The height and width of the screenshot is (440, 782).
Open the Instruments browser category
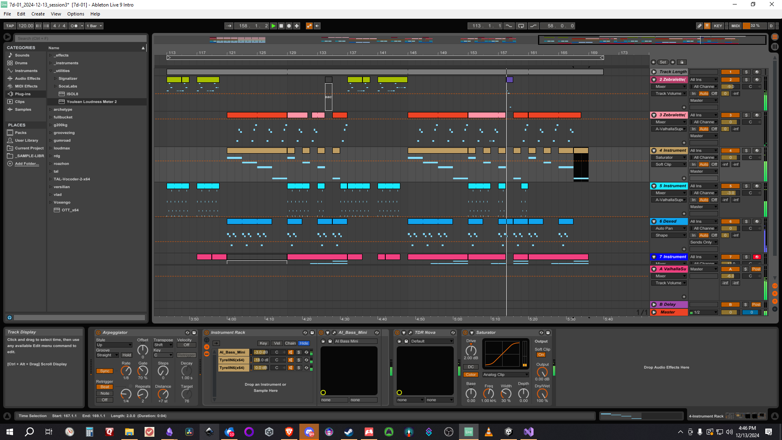pyautogui.click(x=26, y=71)
